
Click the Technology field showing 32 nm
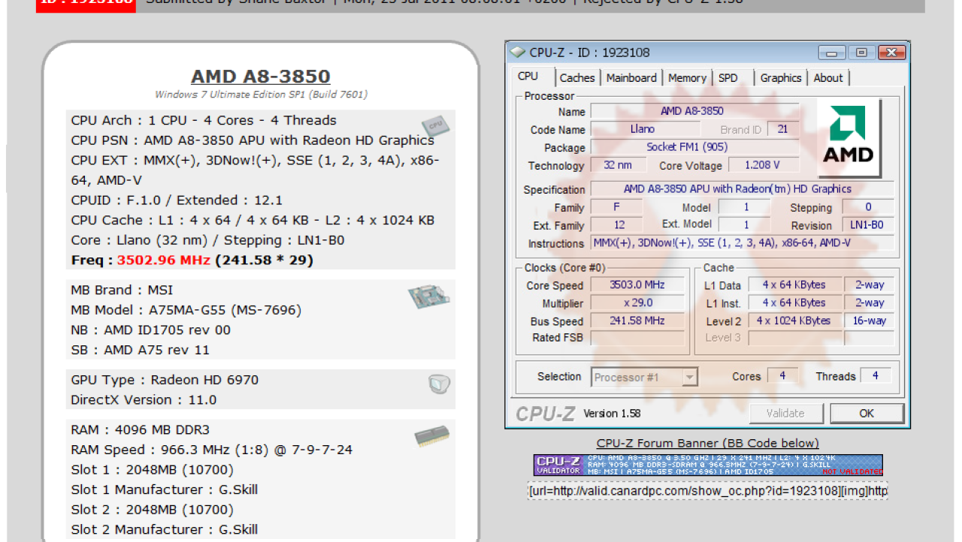tap(618, 165)
